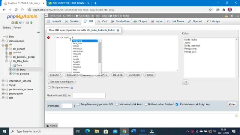Click the orange lock icon at top right
The image size is (240, 135).
pos(226,16)
